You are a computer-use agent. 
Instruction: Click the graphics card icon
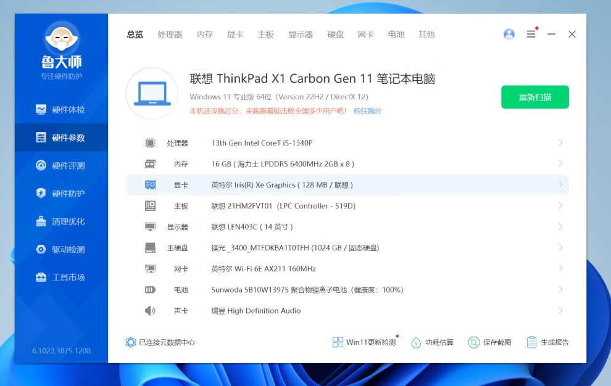click(x=150, y=185)
